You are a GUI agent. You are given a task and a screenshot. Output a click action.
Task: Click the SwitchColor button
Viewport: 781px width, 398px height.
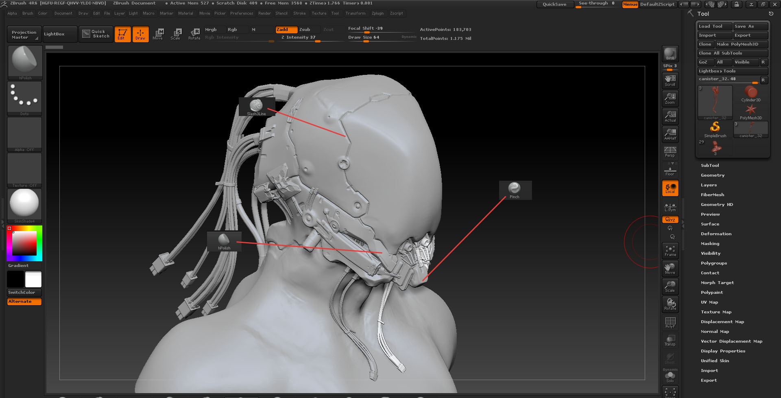click(24, 293)
